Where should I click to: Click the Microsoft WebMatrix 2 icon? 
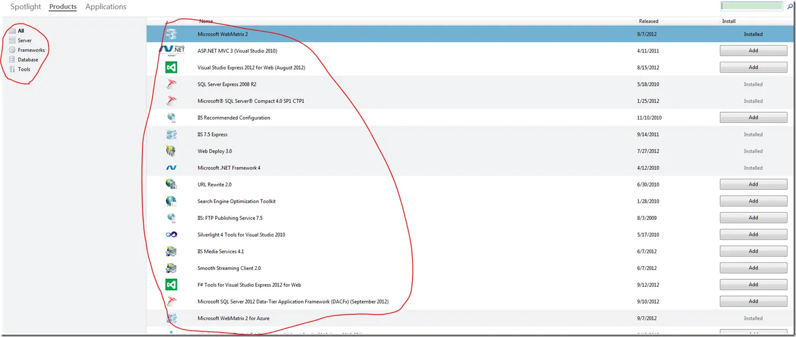pos(171,34)
